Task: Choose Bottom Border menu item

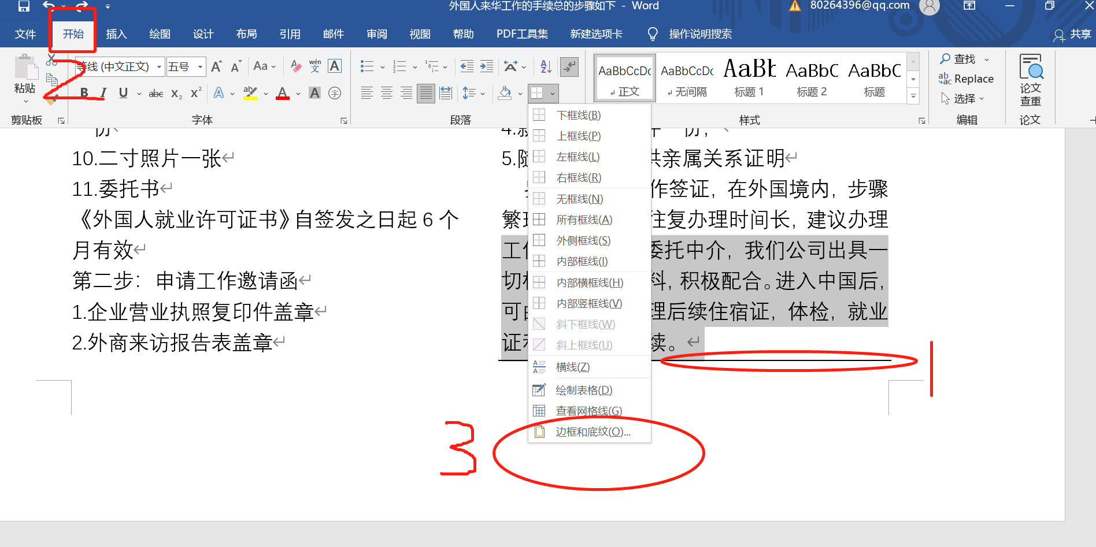Action: (x=589, y=115)
